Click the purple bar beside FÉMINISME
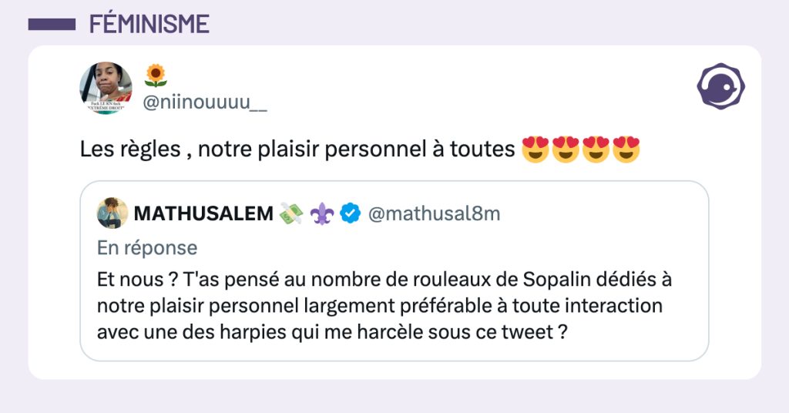The width and height of the screenshot is (789, 413). [x=52, y=24]
